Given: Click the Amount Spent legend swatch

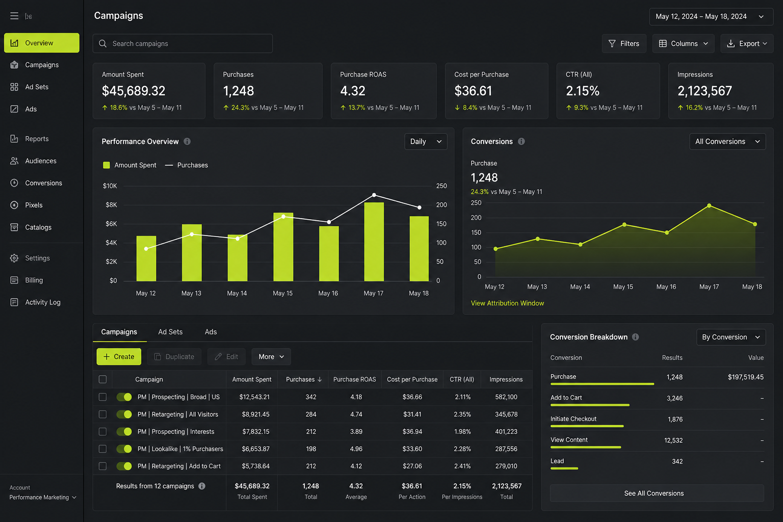Looking at the screenshot, I should click(x=107, y=165).
